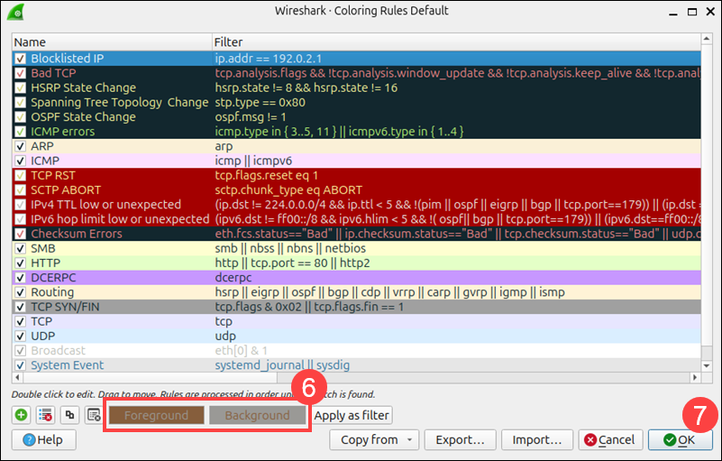The height and width of the screenshot is (461, 722).
Task: Uncheck the ICMP rule checkbox
Action: [x=20, y=161]
